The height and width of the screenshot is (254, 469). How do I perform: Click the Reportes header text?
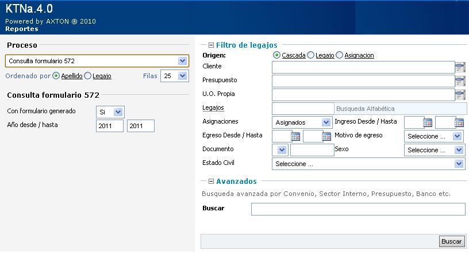click(22, 29)
